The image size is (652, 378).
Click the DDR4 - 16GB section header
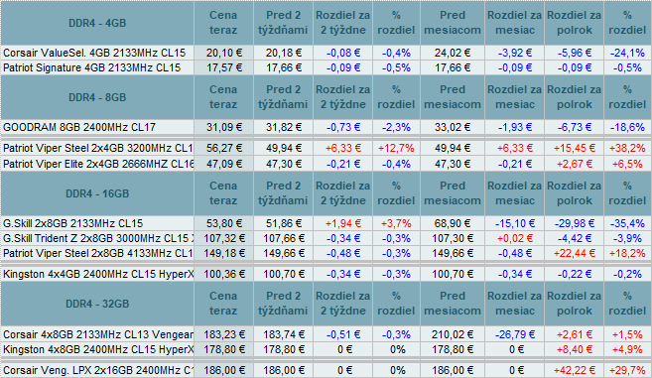point(97,193)
